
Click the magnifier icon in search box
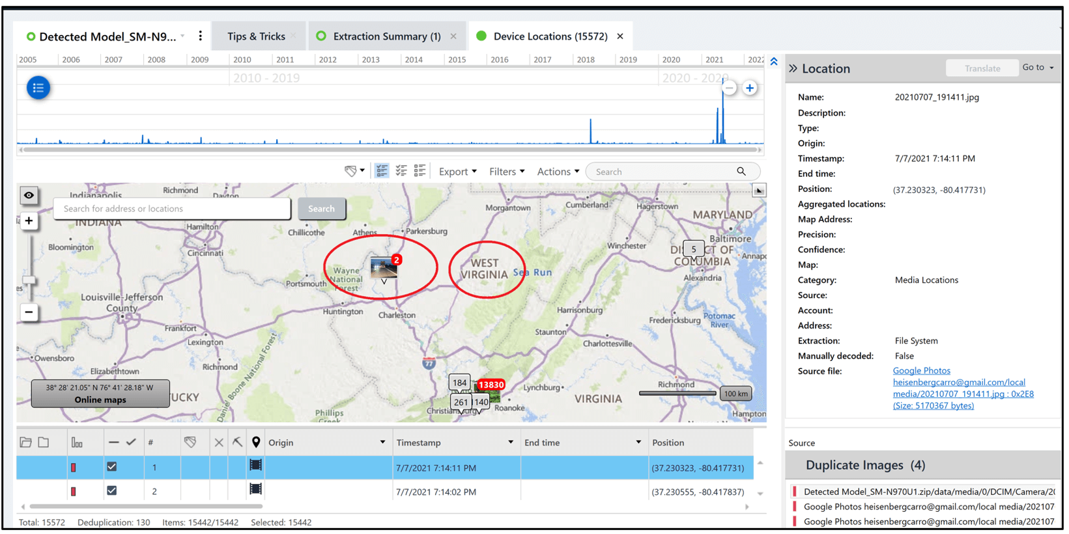tap(741, 172)
